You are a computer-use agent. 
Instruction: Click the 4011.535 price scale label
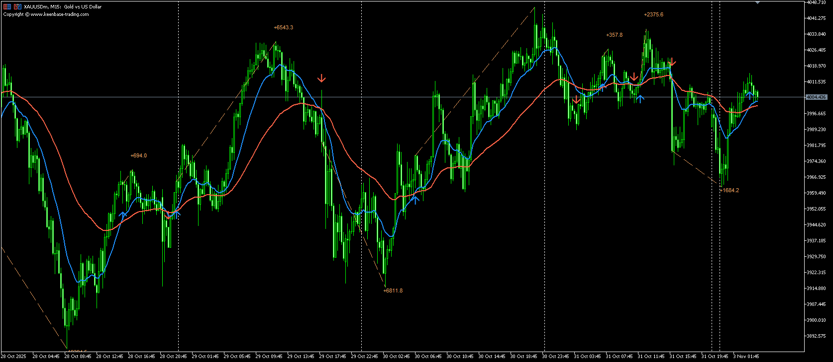tap(816, 82)
